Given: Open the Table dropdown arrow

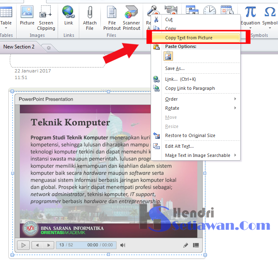Looking at the screenshot, I should [x=6, y=28].
